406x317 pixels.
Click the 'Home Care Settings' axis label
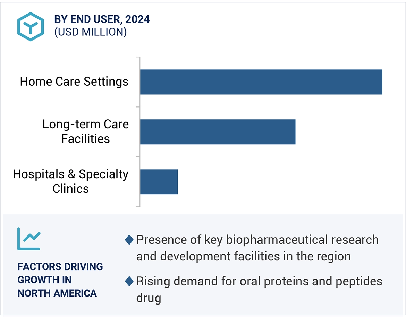(74, 82)
